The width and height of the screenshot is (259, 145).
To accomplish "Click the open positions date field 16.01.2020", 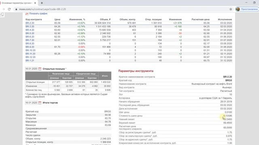I will click(x=31, y=69).
